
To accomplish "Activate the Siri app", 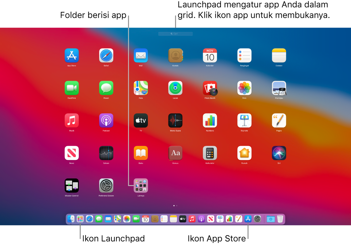I will (279, 153).
